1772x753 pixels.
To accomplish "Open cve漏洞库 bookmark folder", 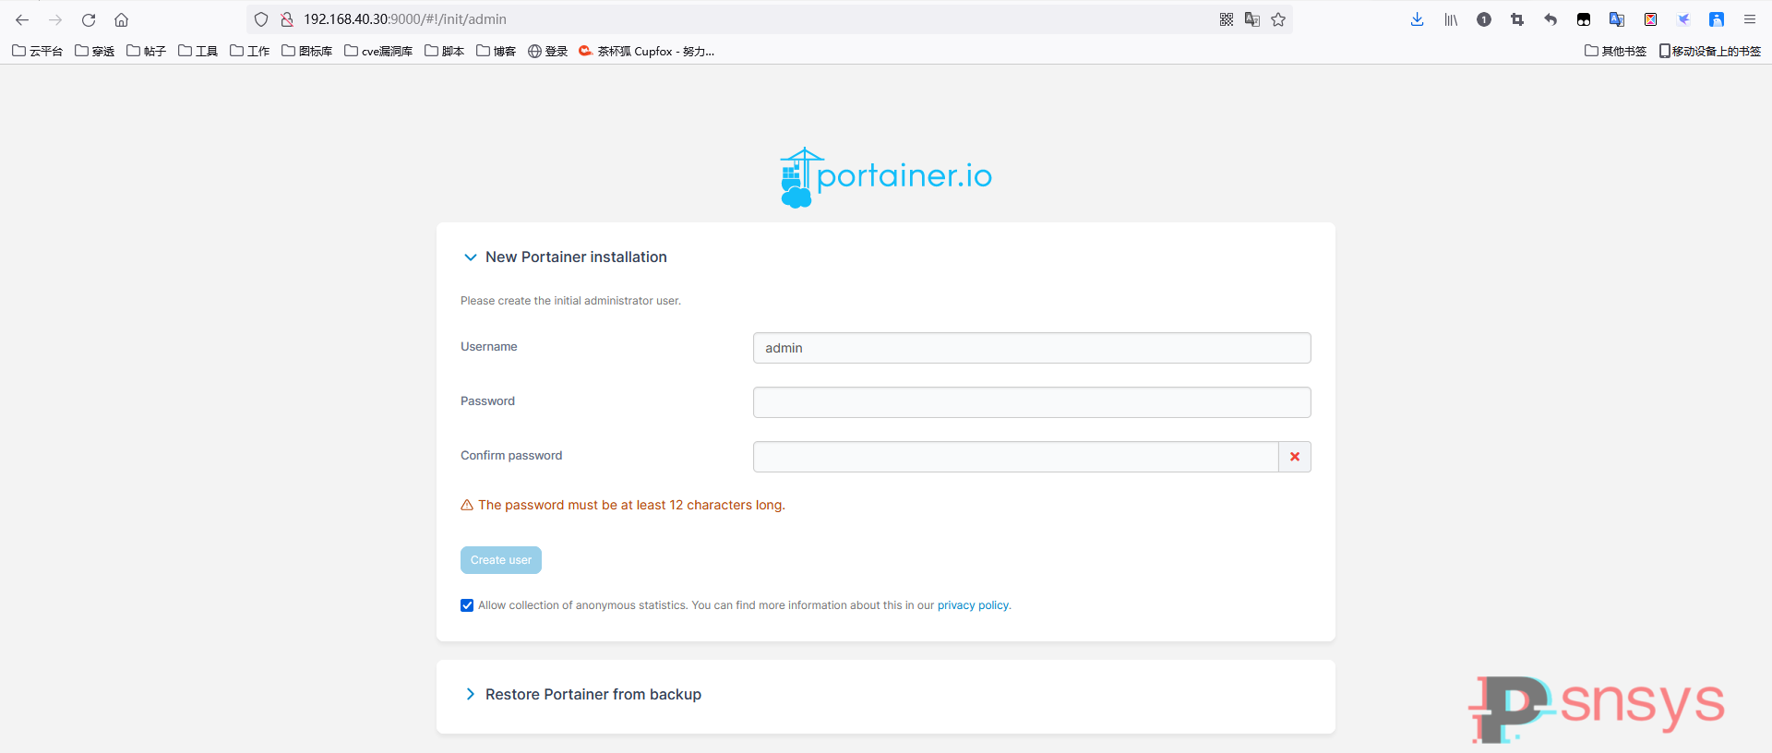I will point(378,51).
